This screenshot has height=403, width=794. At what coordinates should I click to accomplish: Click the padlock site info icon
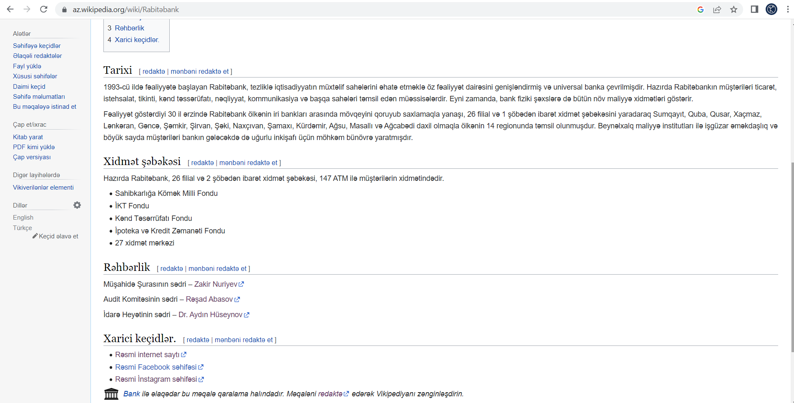(64, 10)
